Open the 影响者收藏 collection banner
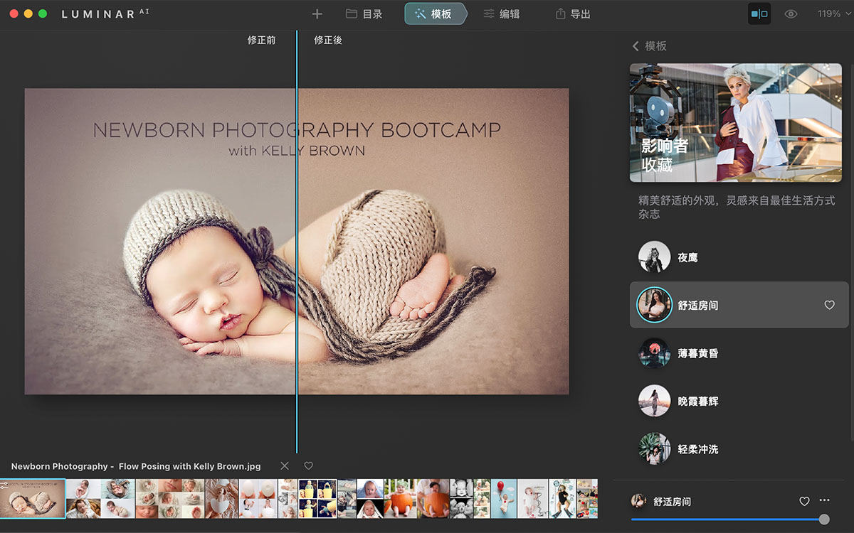Image resolution: width=854 pixels, height=533 pixels. [736, 123]
